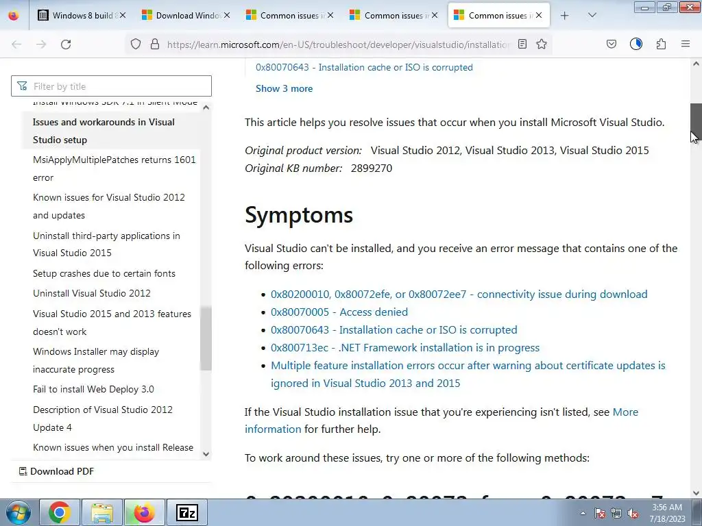Go forward to the next page
The height and width of the screenshot is (526, 702).
pyautogui.click(x=41, y=45)
